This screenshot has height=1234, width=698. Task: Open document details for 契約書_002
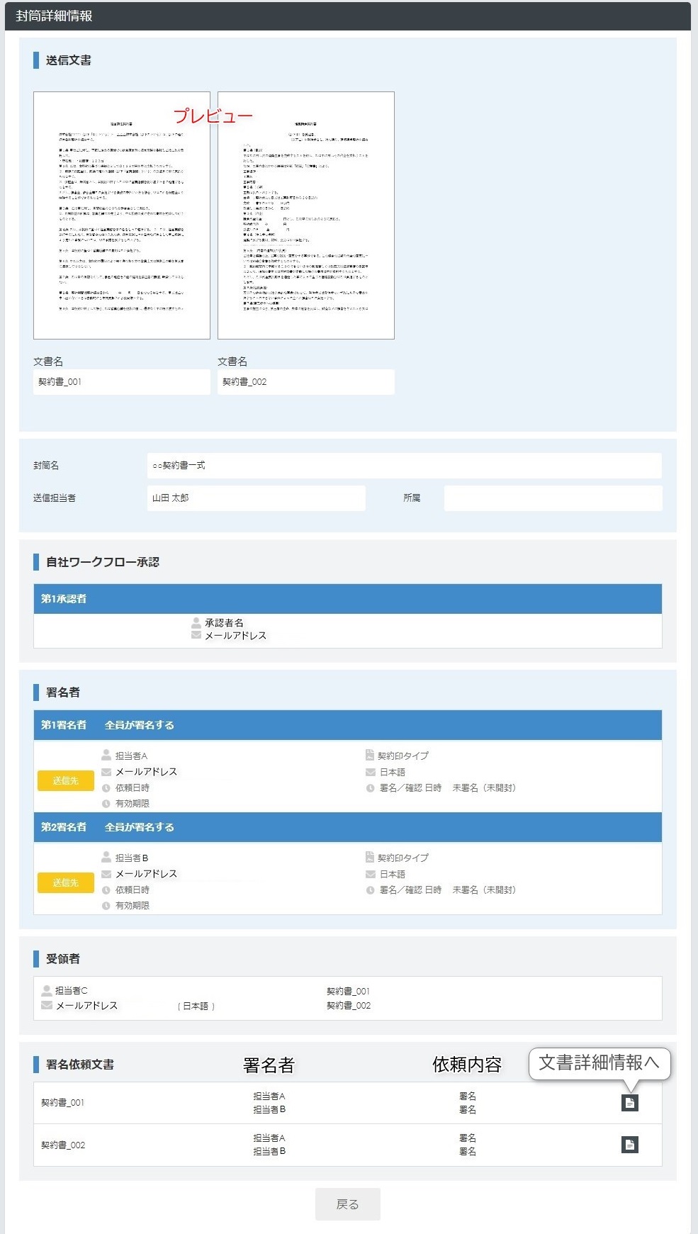point(629,1144)
